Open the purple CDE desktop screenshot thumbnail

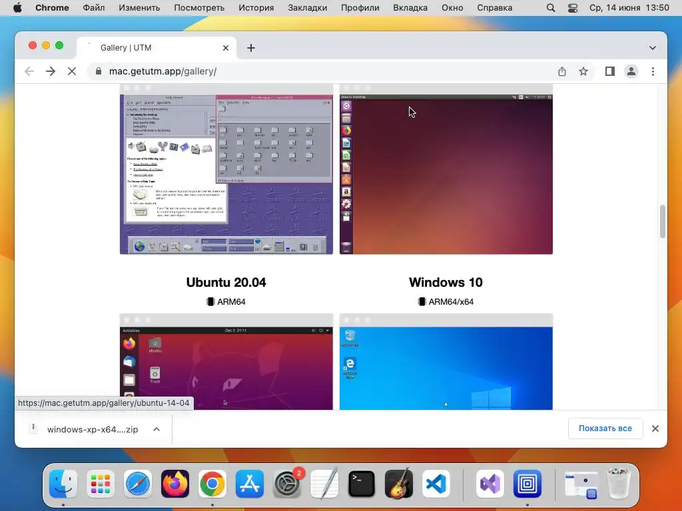[226, 170]
